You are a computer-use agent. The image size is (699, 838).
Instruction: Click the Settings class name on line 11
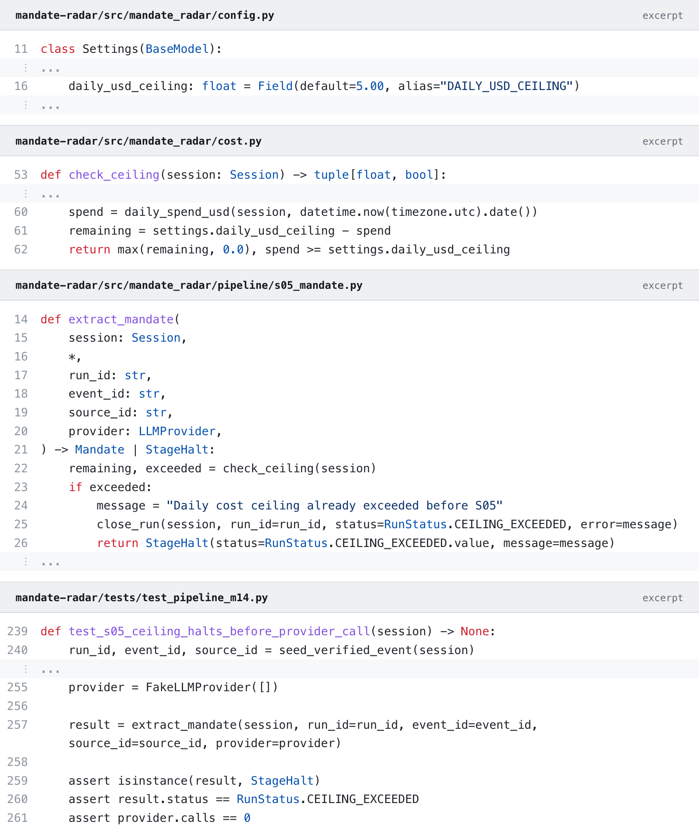pos(111,49)
